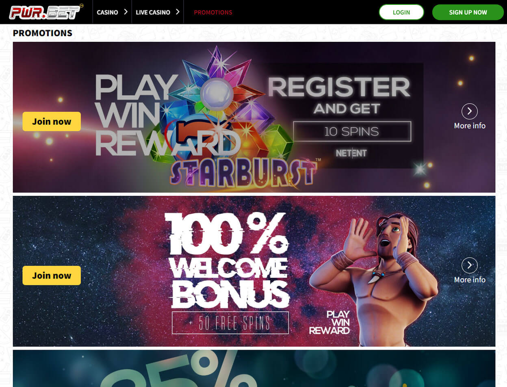Click the NetEnt logo on the banner

(351, 153)
